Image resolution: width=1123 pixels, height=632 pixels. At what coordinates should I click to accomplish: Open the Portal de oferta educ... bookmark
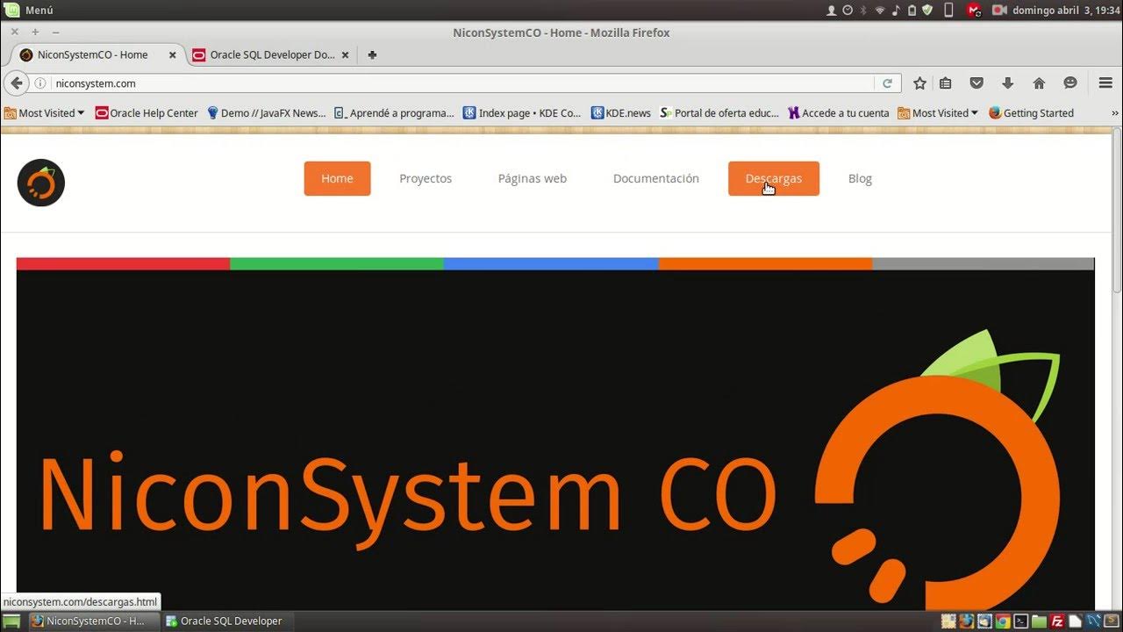point(719,113)
